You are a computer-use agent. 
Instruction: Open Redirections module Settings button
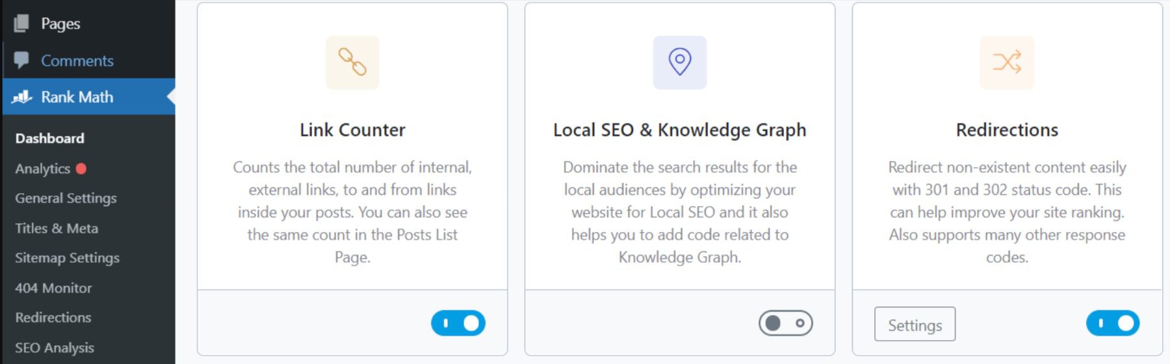click(915, 324)
